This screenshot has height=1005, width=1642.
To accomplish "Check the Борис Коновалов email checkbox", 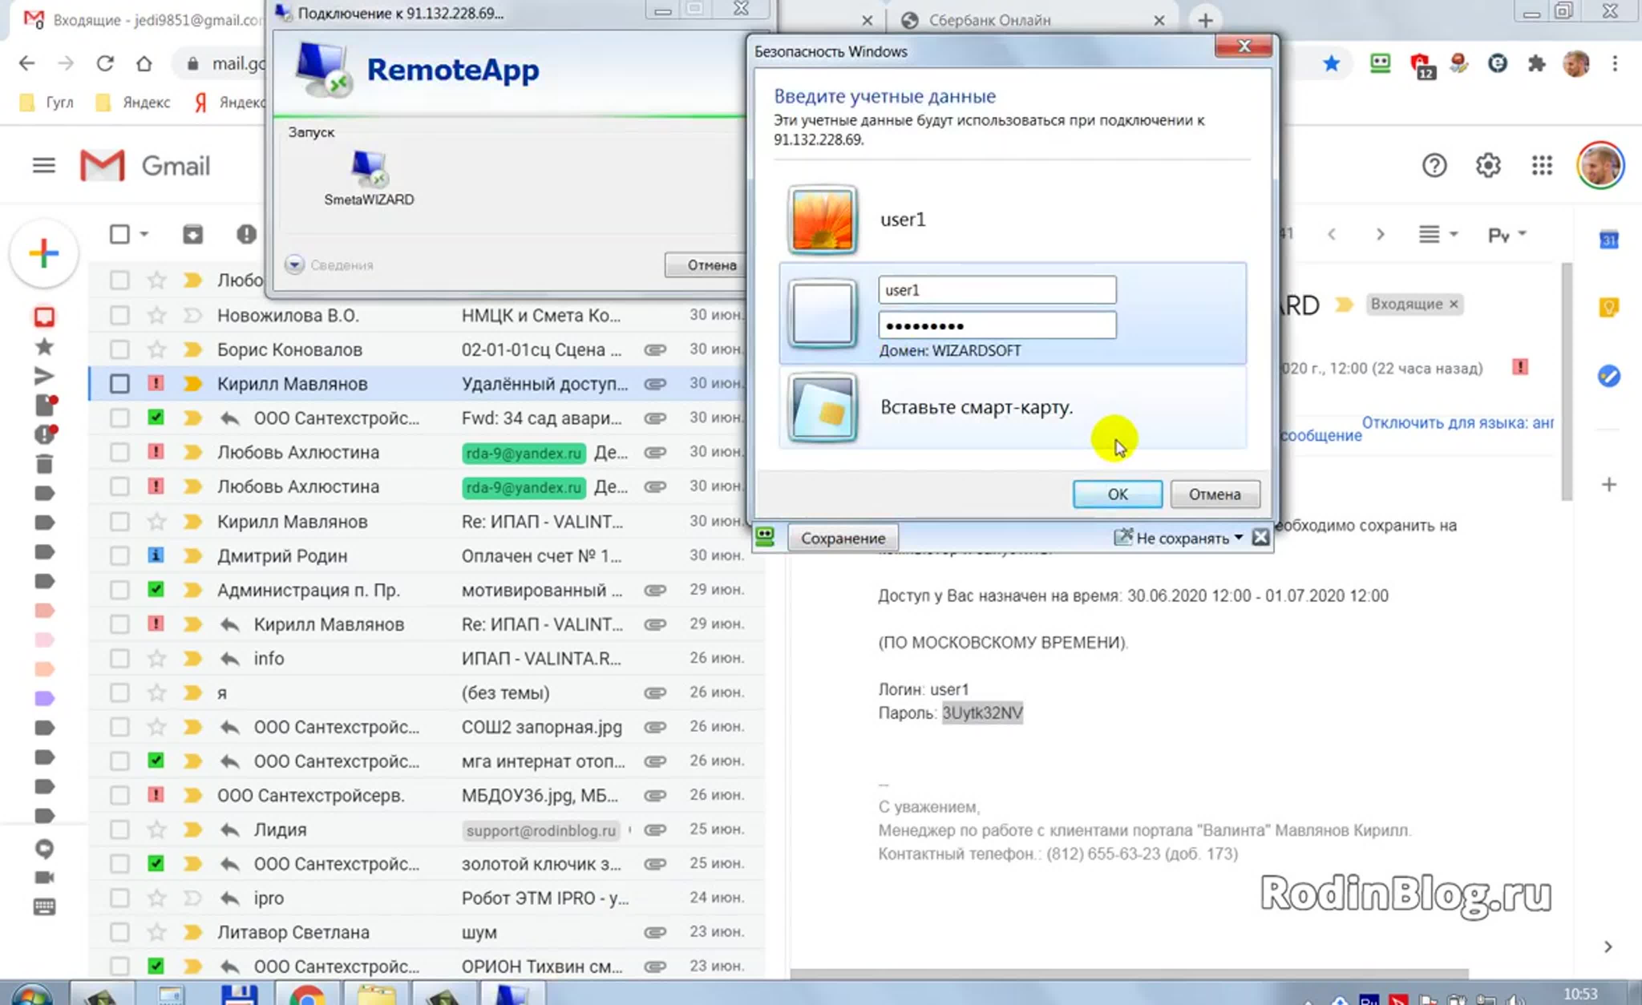I will point(119,349).
